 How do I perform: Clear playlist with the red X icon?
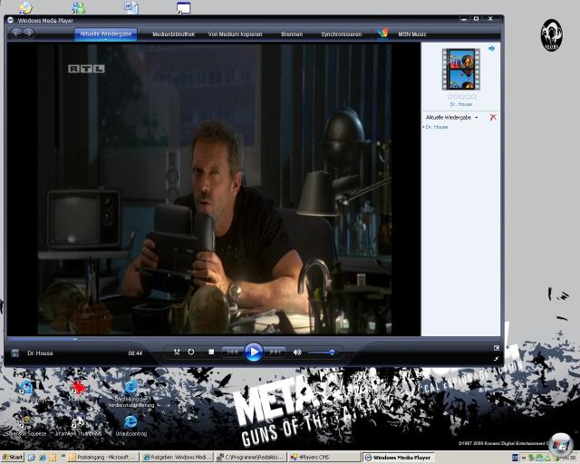pos(493,117)
